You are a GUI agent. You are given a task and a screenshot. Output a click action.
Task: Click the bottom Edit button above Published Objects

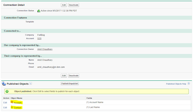64,75
